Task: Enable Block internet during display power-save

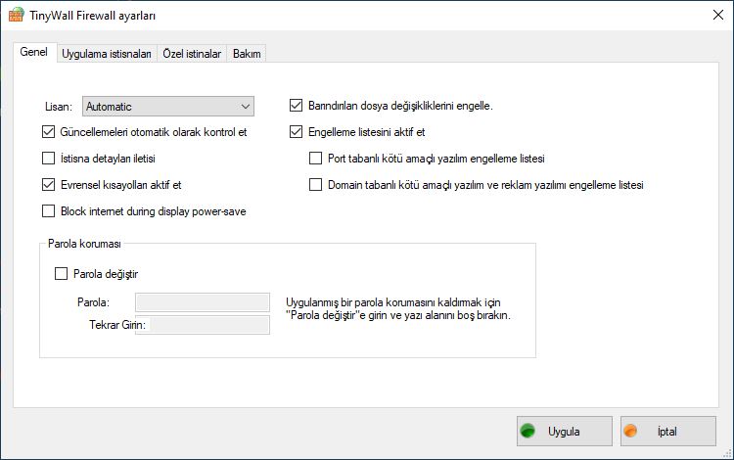Action: pyautogui.click(x=48, y=211)
